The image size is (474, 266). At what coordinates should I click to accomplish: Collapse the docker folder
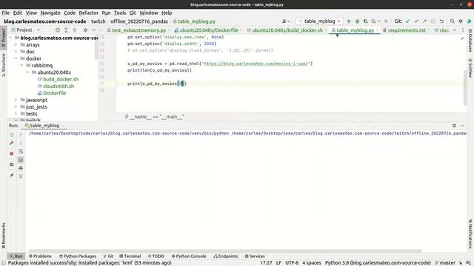(16, 58)
